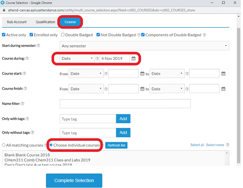The height and width of the screenshot is (188, 243).
Task: Click help icon beside Start during semester
Action: coord(38,46)
